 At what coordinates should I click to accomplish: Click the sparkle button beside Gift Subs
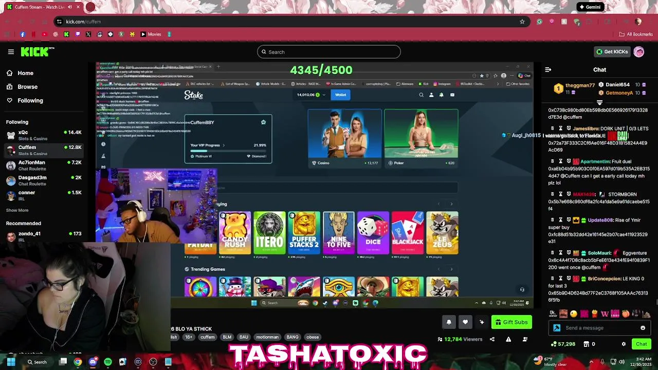coord(482,322)
